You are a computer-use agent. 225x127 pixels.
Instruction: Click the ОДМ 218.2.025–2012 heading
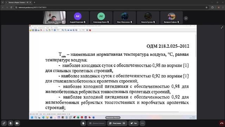tap(168, 46)
